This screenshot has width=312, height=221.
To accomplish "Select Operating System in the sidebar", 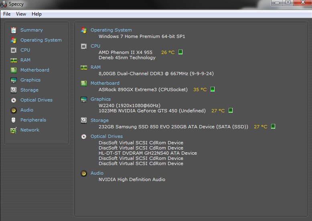I will pos(41,40).
